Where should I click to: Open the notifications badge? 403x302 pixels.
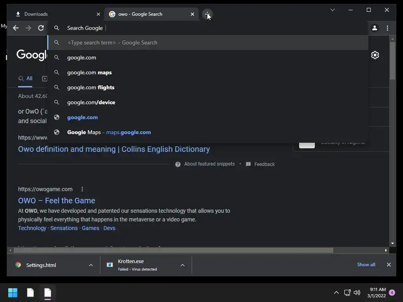point(392,293)
